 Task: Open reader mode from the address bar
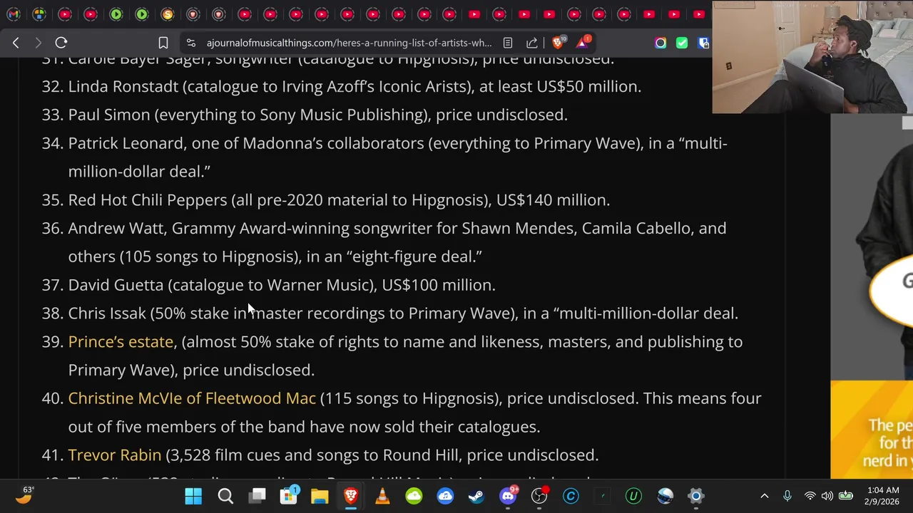point(508,43)
